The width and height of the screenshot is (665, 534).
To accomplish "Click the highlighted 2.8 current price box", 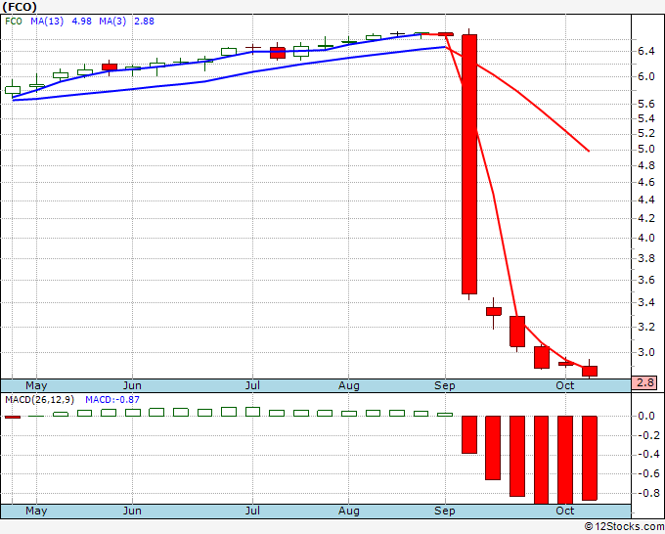I will point(644,382).
